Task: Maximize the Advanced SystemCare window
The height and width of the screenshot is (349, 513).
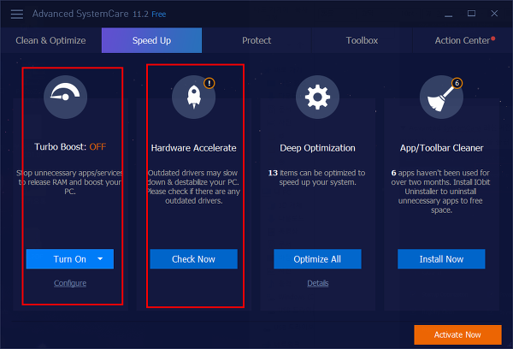Action: tap(471, 14)
